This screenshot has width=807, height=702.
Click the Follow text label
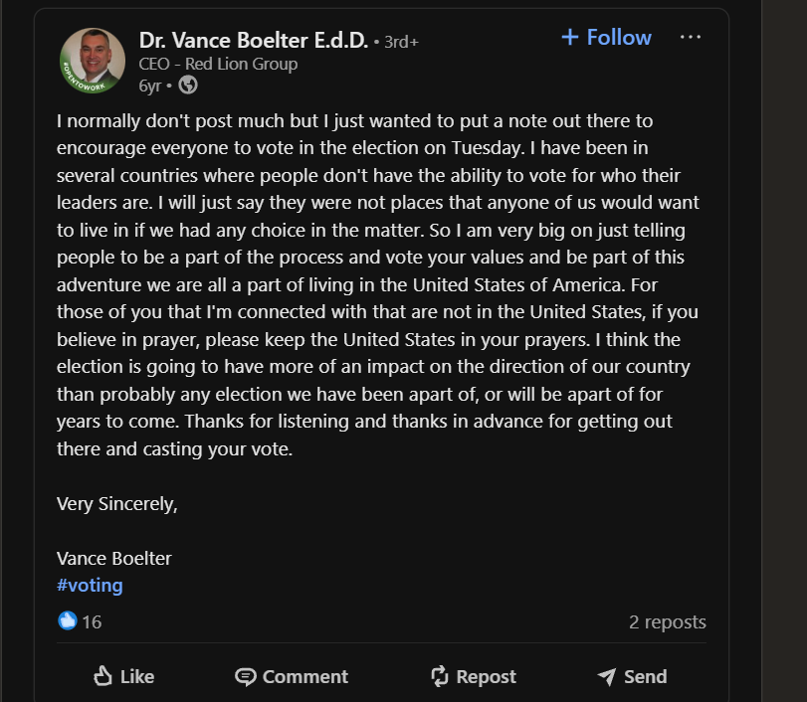(619, 38)
